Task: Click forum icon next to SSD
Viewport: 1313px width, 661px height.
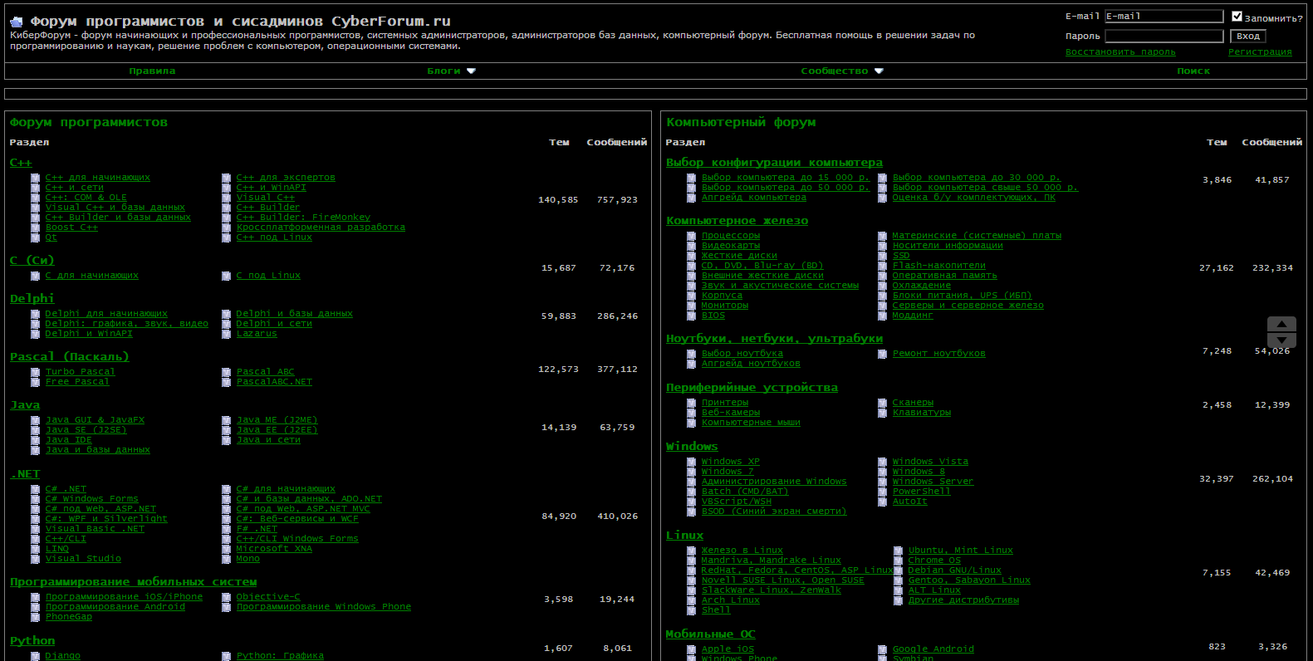Action: coord(883,256)
